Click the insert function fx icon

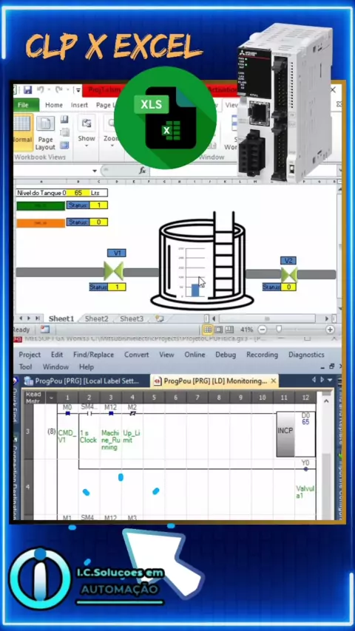(x=142, y=171)
